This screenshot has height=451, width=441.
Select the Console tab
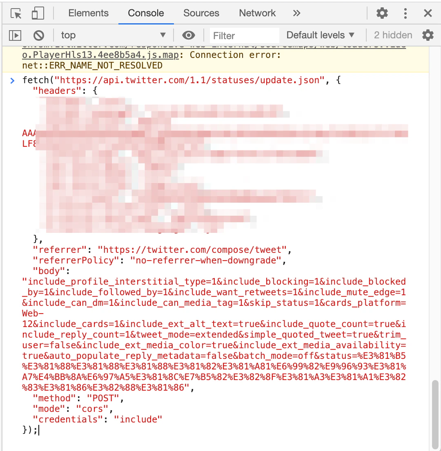[x=146, y=13]
